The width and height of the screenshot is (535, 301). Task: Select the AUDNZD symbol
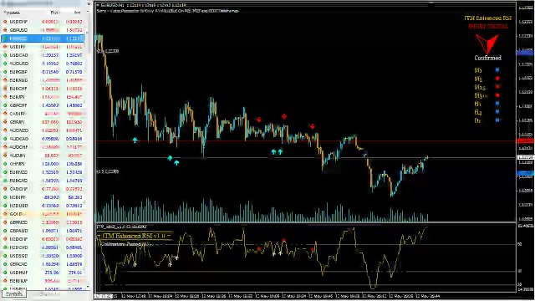click(x=18, y=130)
